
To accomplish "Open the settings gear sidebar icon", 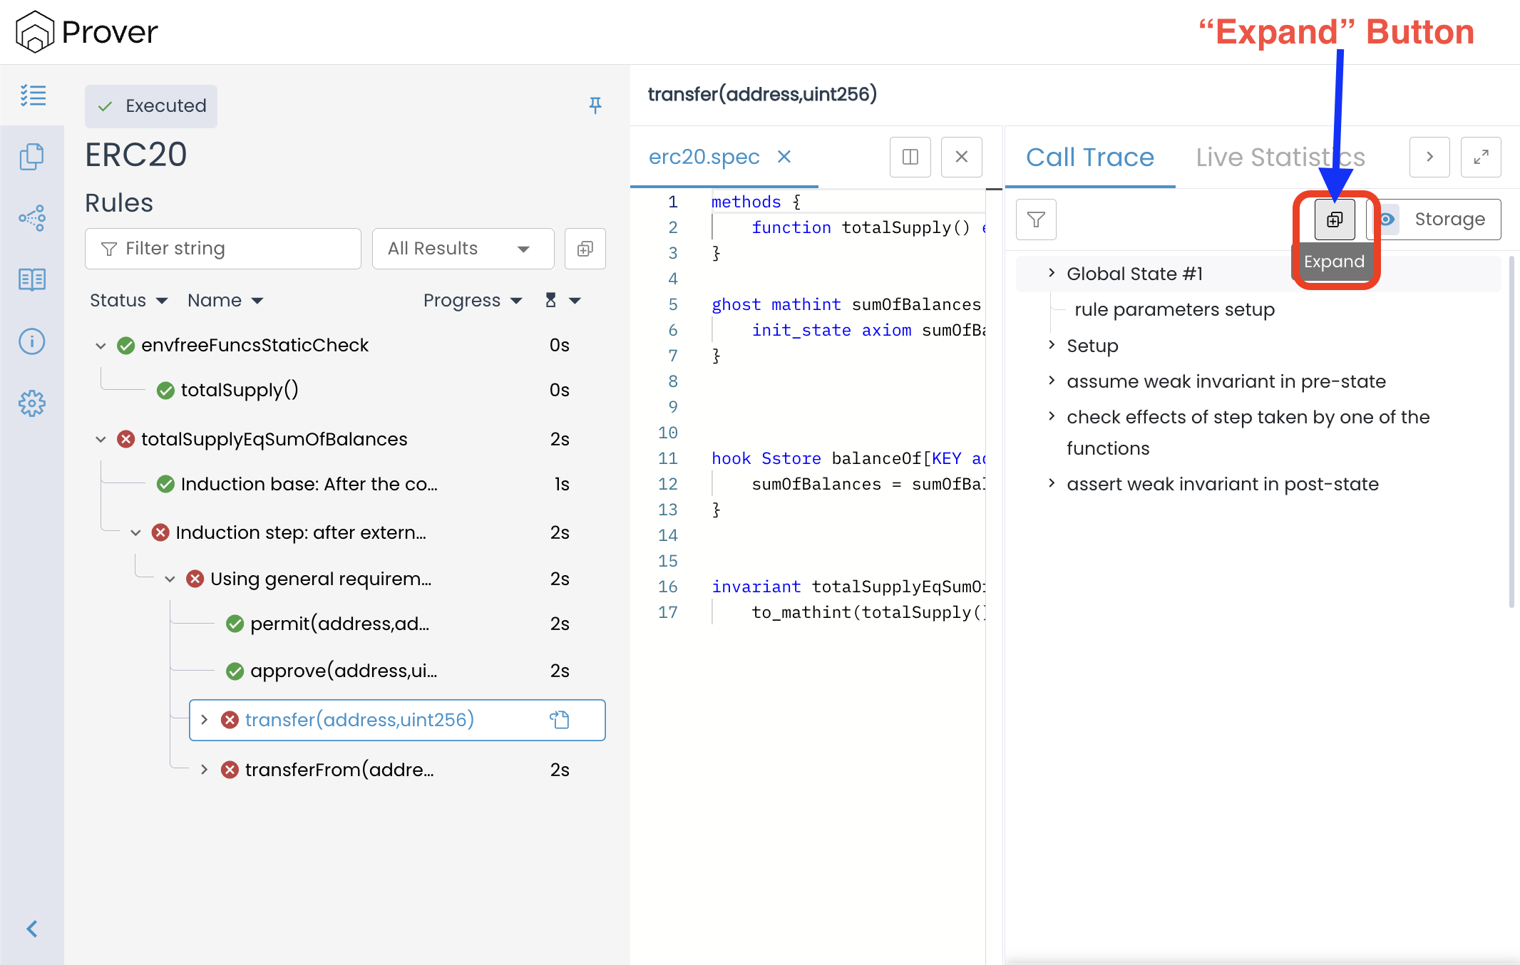I will pos(32,403).
